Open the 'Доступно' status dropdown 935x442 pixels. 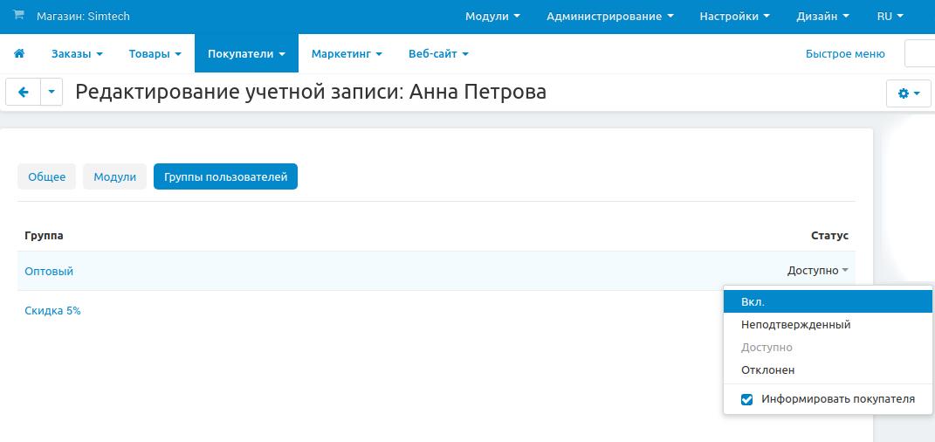pyautogui.click(x=817, y=271)
